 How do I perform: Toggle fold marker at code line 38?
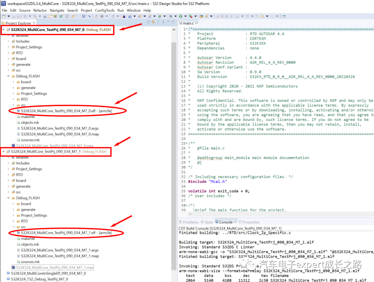(187, 205)
